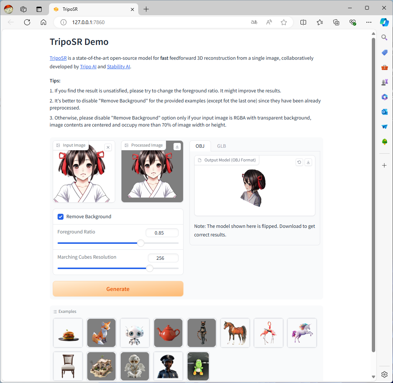
Task: Switch to the GLB tab
Action: (x=221, y=146)
